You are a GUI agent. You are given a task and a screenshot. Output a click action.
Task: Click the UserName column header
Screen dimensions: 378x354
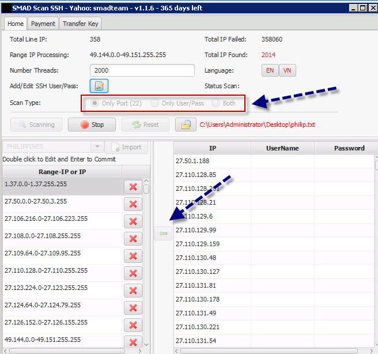(x=282, y=148)
